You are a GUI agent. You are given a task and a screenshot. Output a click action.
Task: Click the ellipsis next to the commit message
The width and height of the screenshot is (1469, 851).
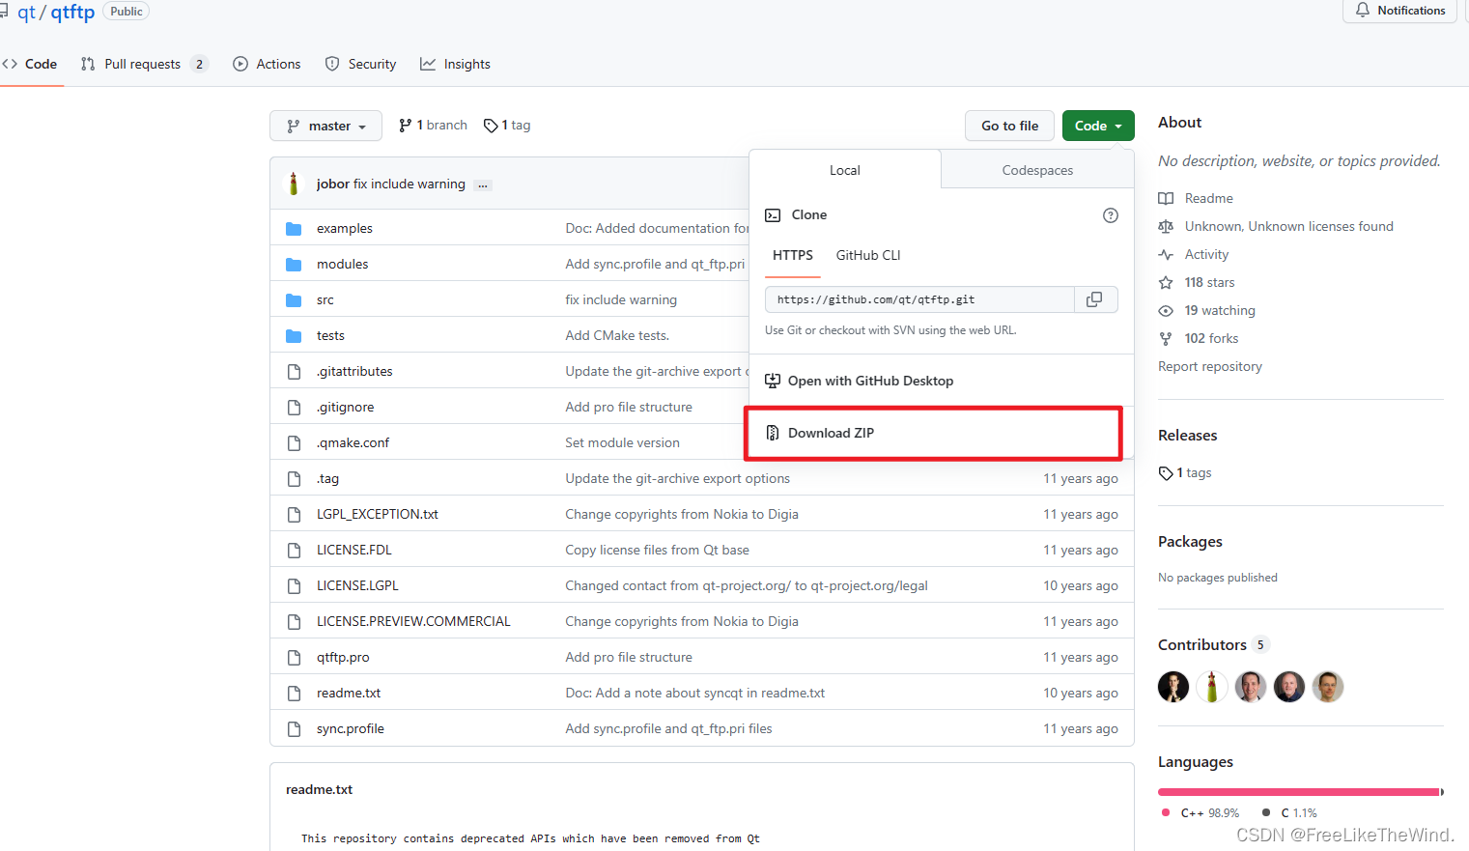[x=483, y=184]
